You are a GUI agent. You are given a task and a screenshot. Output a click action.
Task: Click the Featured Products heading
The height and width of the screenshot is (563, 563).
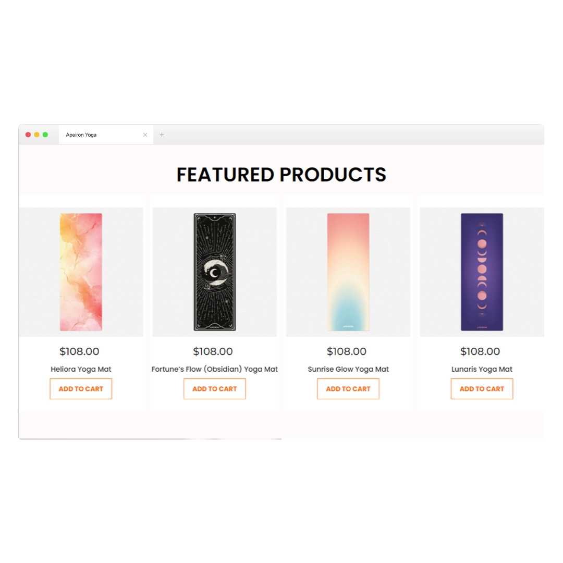click(281, 175)
